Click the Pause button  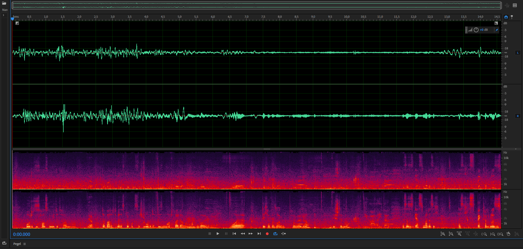[x=226, y=234]
